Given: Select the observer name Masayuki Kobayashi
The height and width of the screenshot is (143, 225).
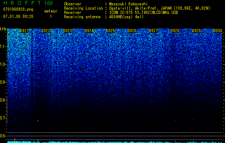Looking at the screenshot, I should pyautogui.click(x=128, y=4).
